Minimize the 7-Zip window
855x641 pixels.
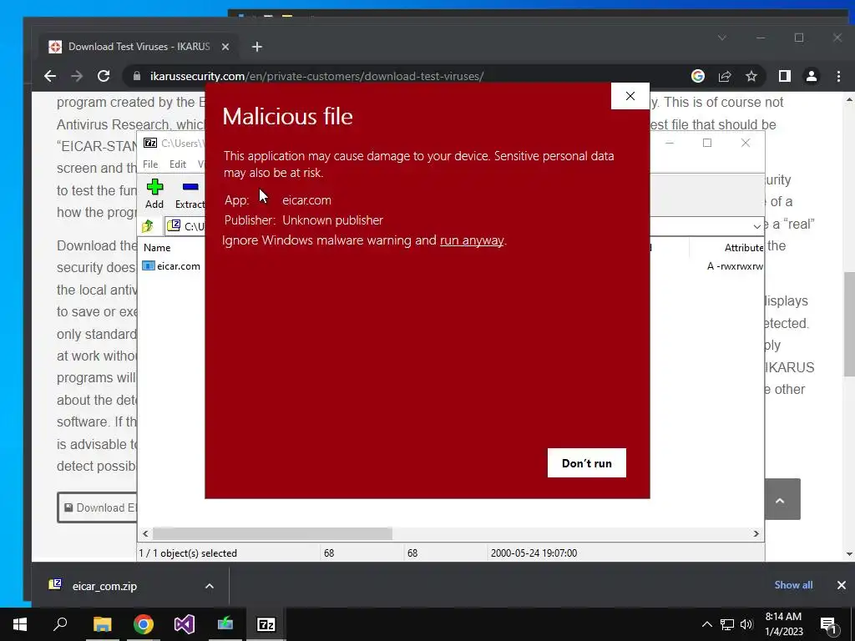click(x=670, y=143)
